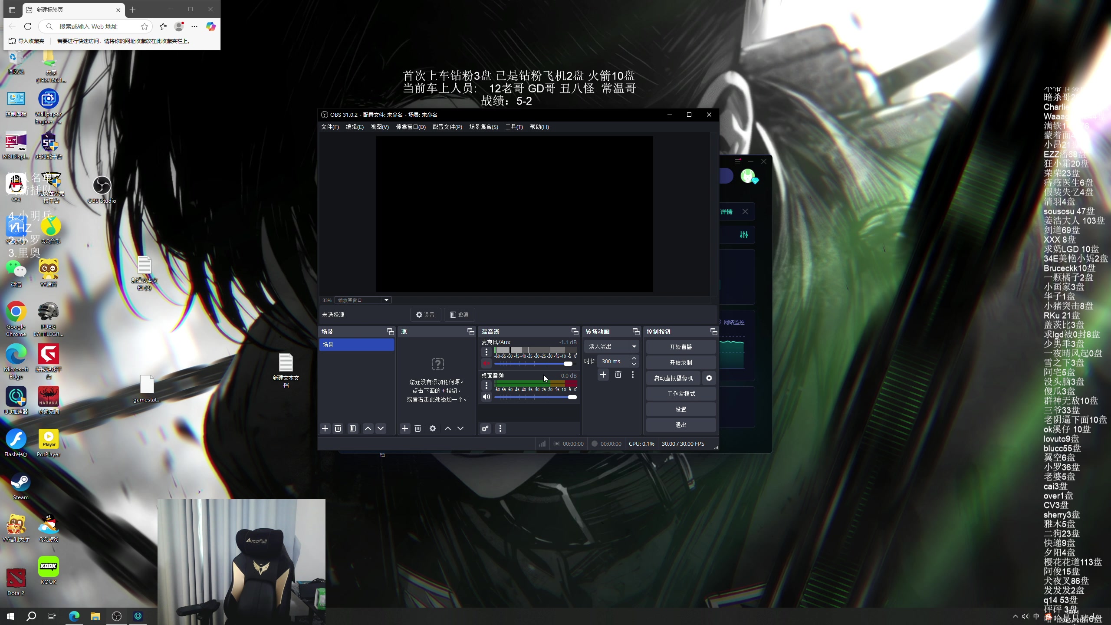The height and width of the screenshot is (625, 1111).
Task: Click 导入收藏夹 in Edge favorites bar
Action: (27, 41)
